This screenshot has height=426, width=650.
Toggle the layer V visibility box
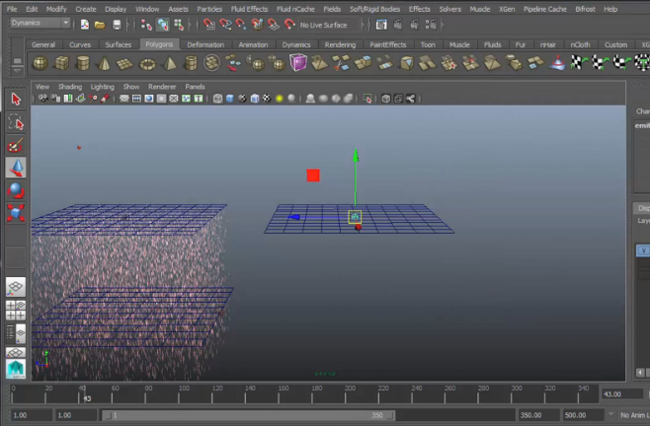643,250
